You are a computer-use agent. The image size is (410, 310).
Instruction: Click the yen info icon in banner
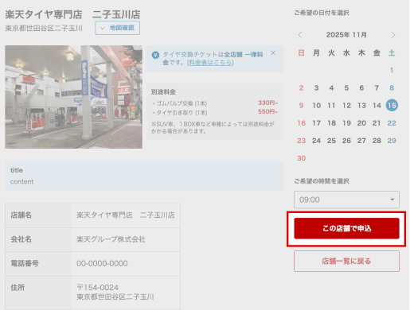click(x=155, y=55)
